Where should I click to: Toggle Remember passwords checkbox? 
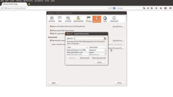(51, 40)
